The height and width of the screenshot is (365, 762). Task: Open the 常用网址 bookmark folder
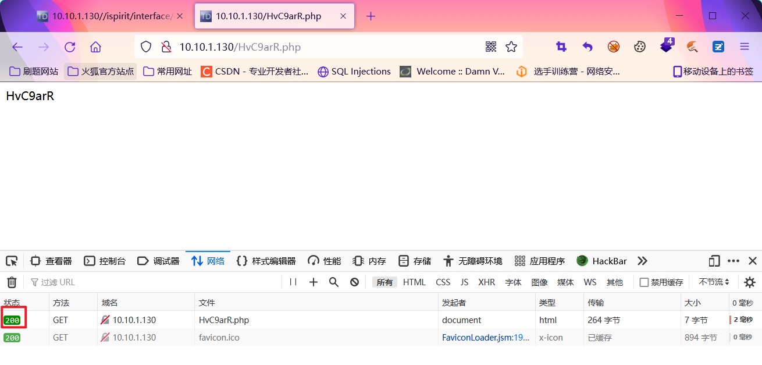[168, 72]
